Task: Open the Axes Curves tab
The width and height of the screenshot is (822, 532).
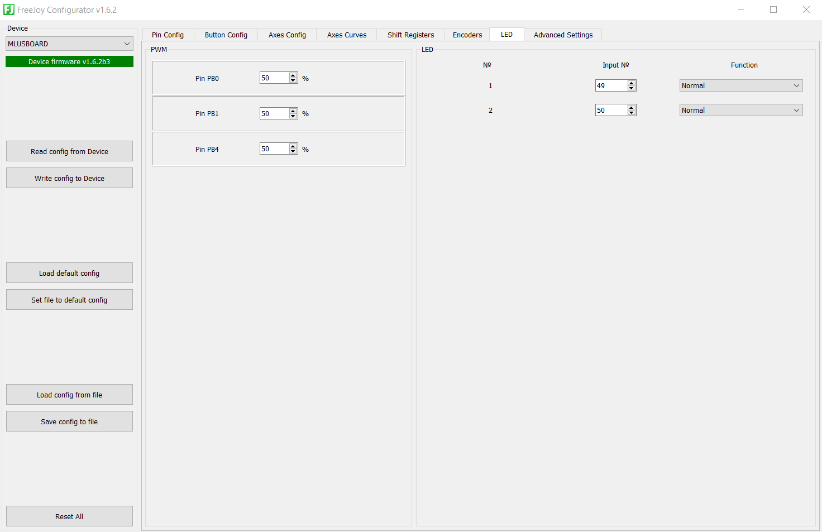Action: (346, 34)
